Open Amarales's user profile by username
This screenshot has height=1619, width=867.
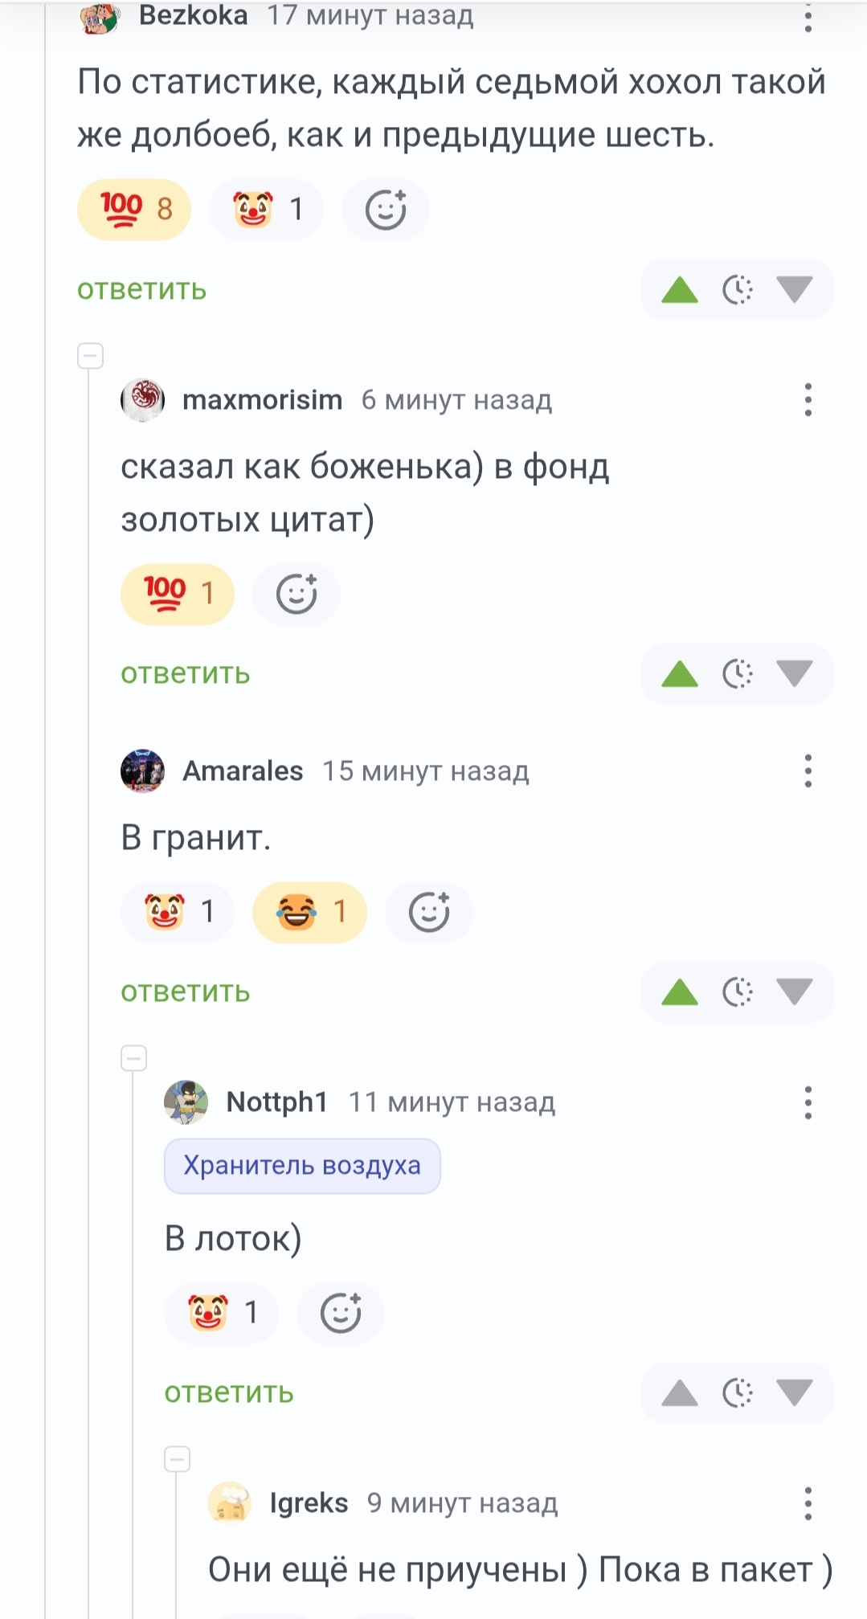243,771
